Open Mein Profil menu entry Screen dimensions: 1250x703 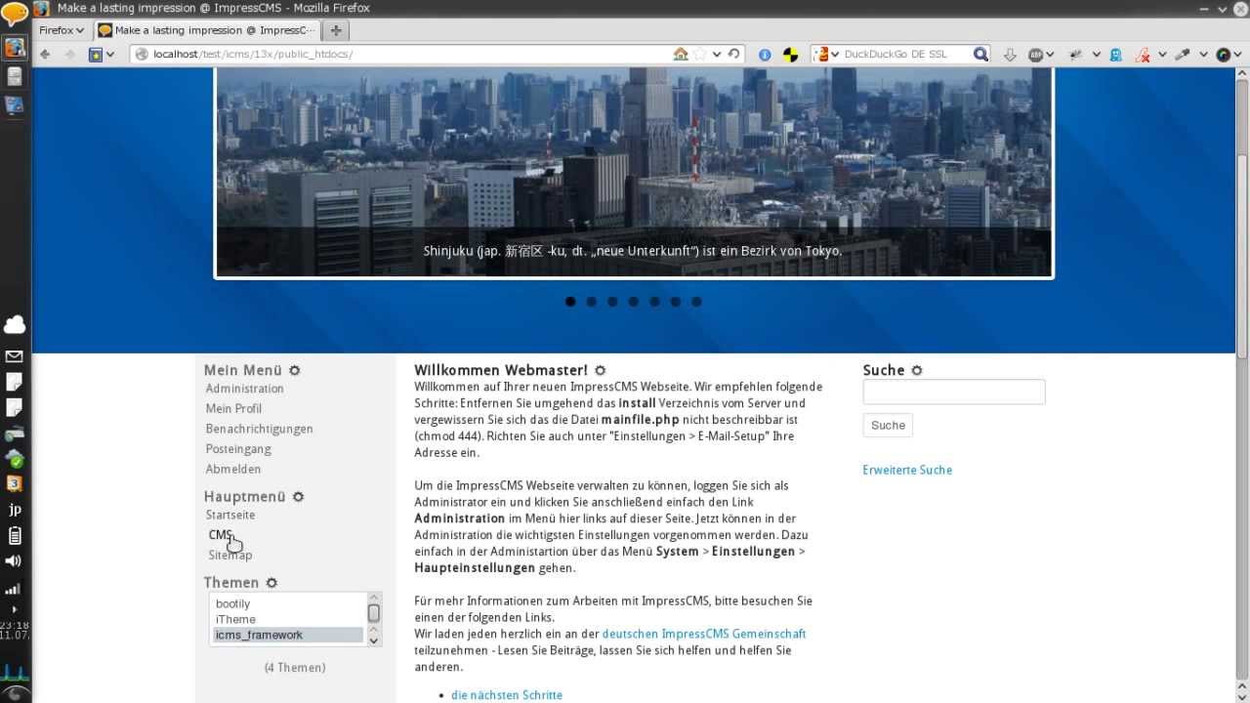tap(233, 409)
